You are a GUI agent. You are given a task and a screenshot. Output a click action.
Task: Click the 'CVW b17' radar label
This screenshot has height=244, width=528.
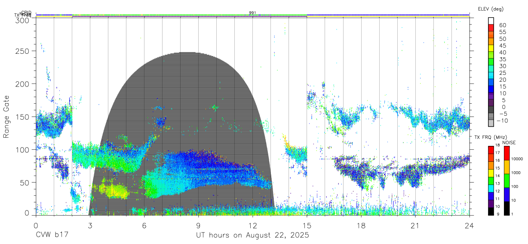coord(51,235)
